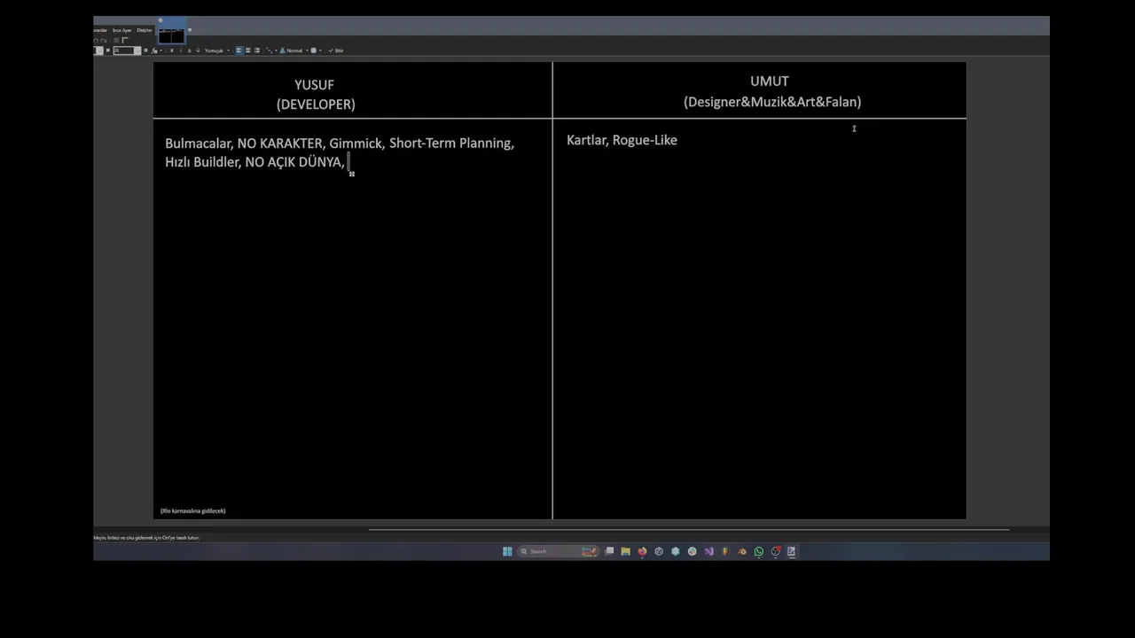
Task: Click the YUSUF heading text
Action: [x=314, y=85]
